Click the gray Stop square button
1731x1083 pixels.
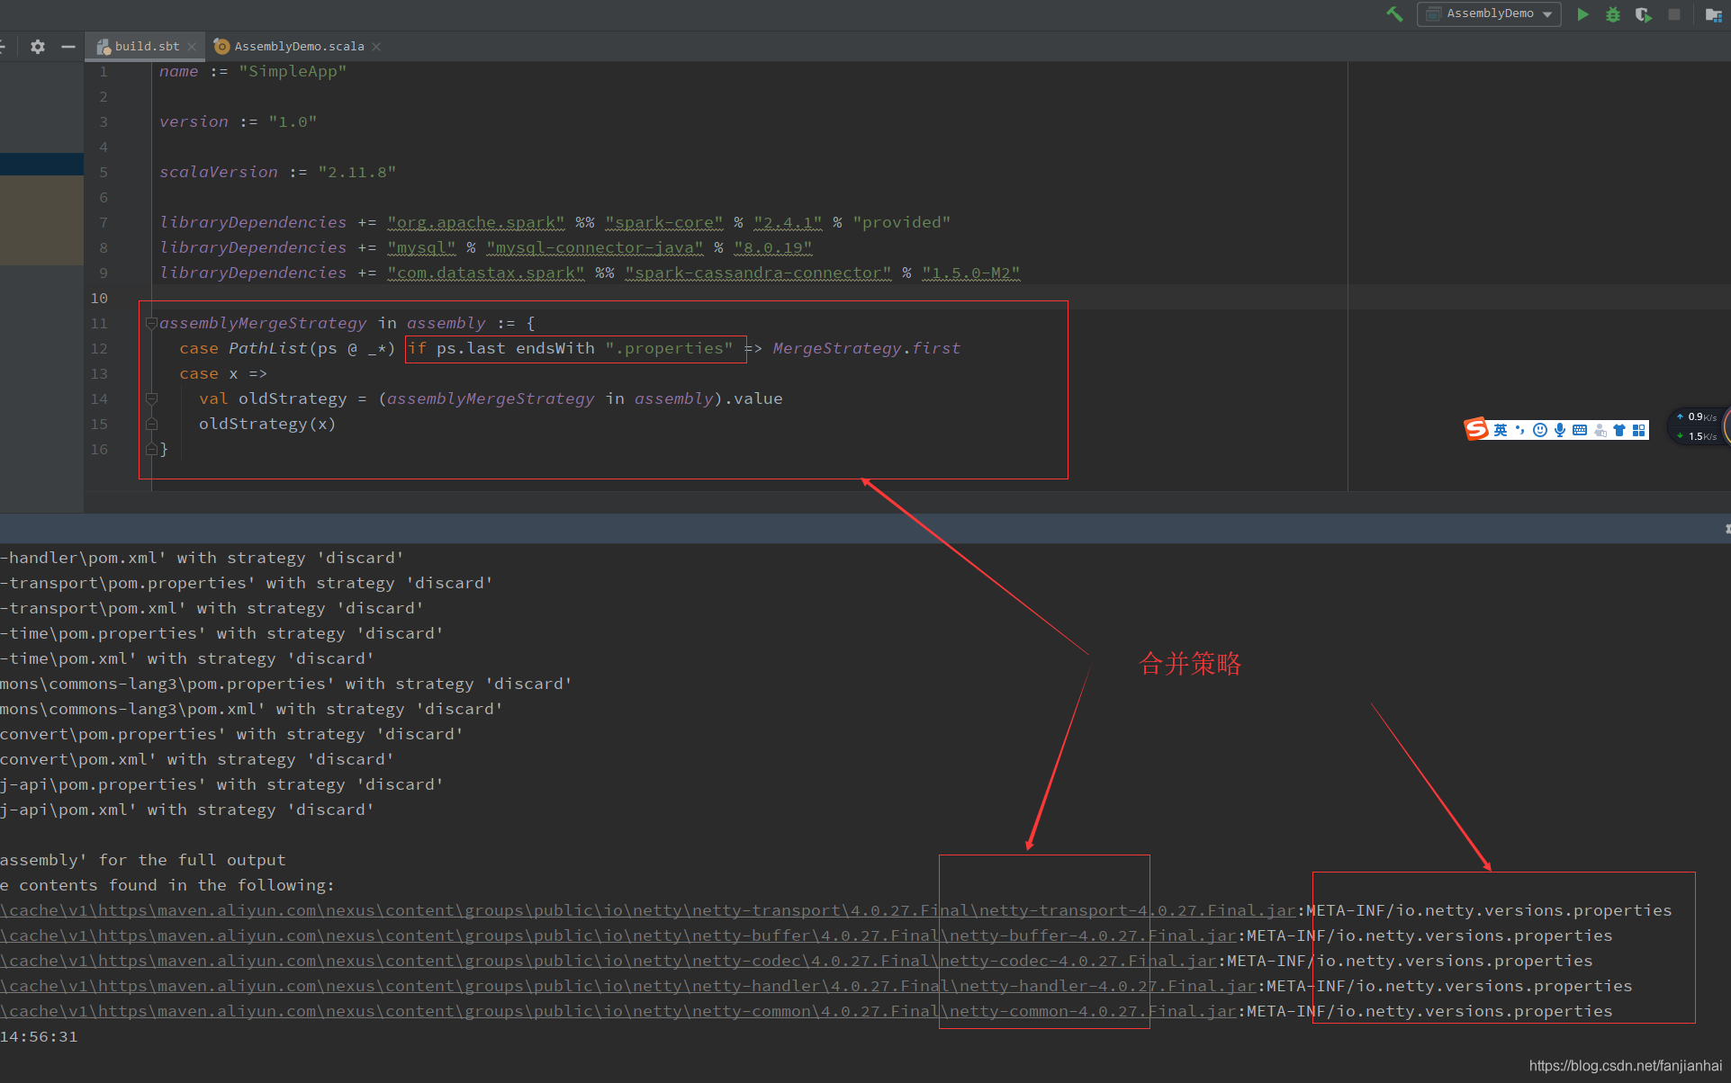1674,14
